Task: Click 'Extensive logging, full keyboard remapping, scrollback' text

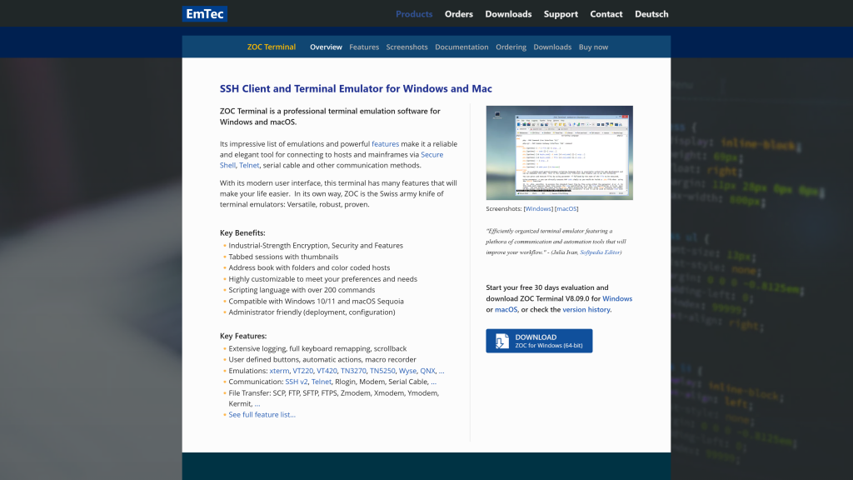Action: (x=317, y=349)
